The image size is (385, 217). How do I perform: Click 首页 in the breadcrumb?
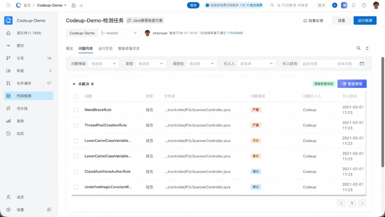(x=27, y=5)
